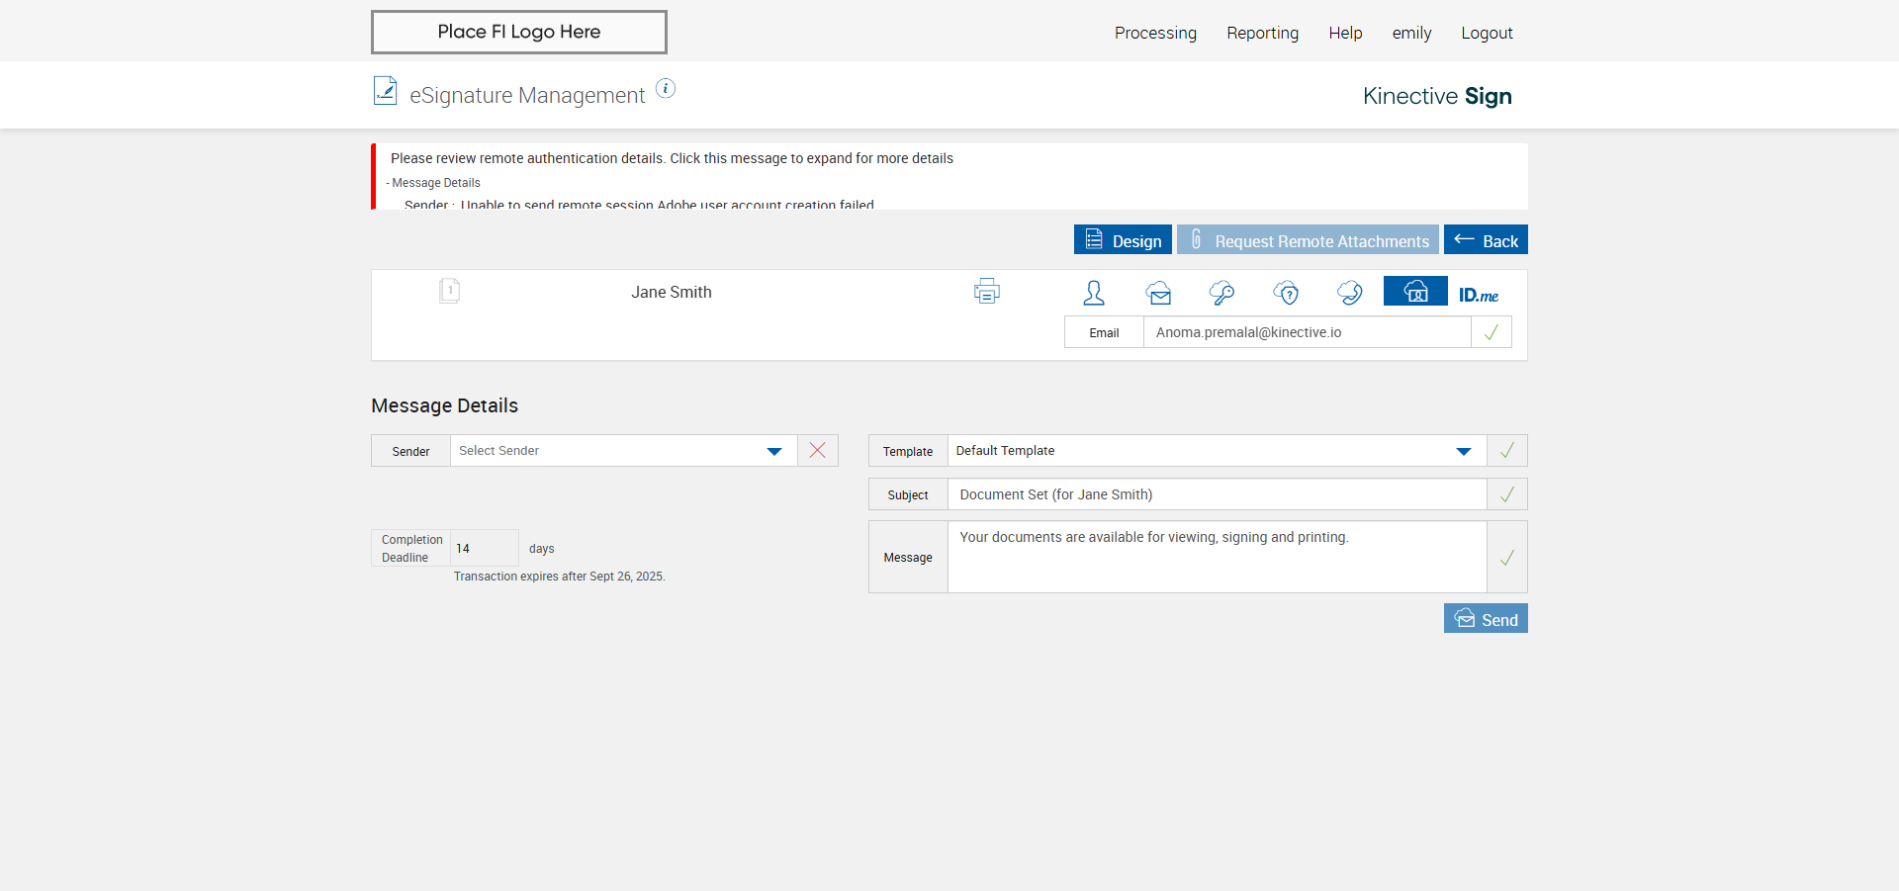Choose the ID.me authentication option
This screenshot has width=1899, height=891.
coord(1479,295)
